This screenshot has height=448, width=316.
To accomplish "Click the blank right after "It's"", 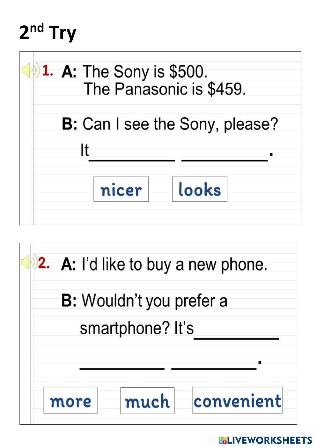I will coord(236,334).
